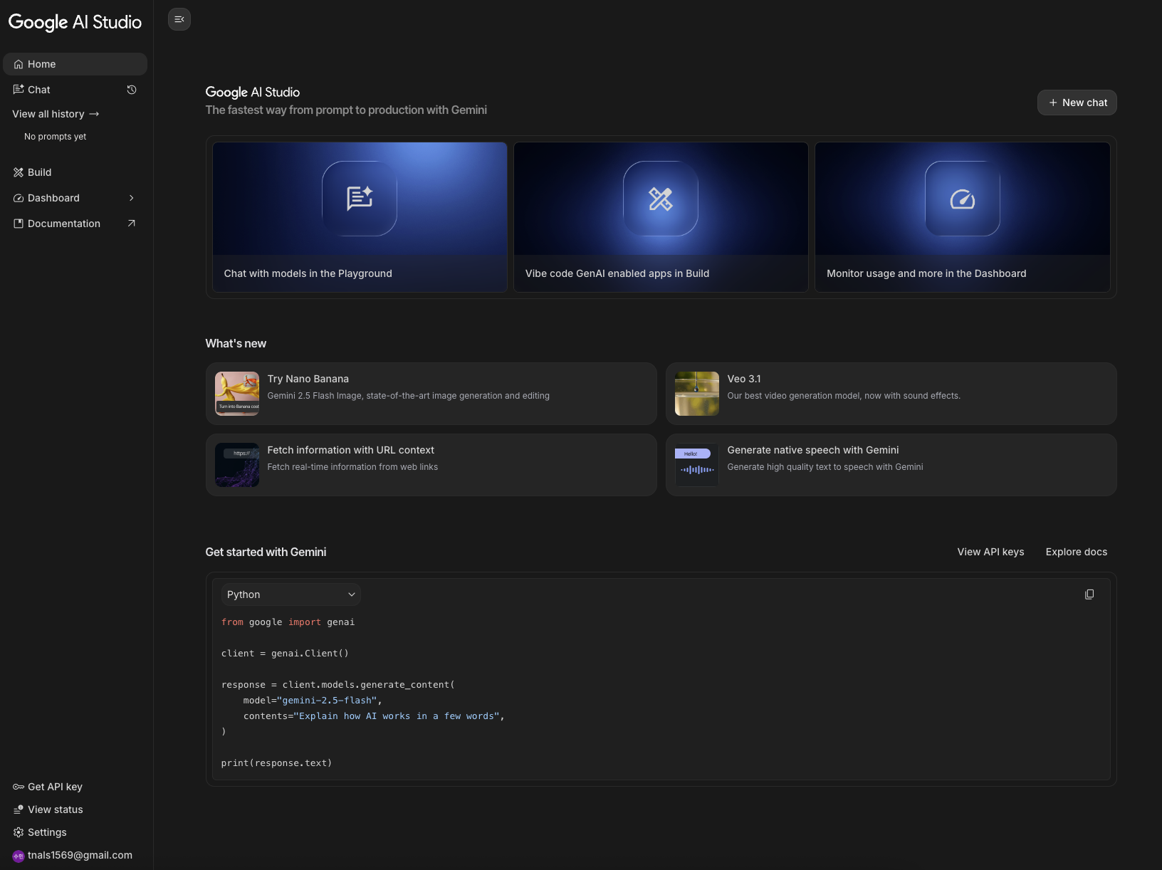The image size is (1162, 870).
Task: Open Explore docs
Action: click(x=1076, y=552)
